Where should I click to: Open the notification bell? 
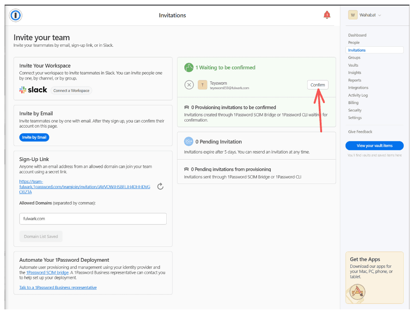(x=327, y=14)
